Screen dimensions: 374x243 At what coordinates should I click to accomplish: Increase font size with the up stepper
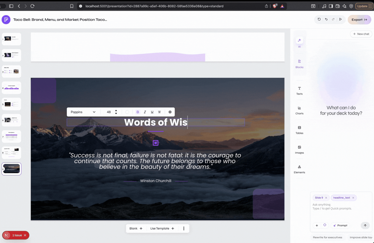pyautogui.click(x=116, y=110)
